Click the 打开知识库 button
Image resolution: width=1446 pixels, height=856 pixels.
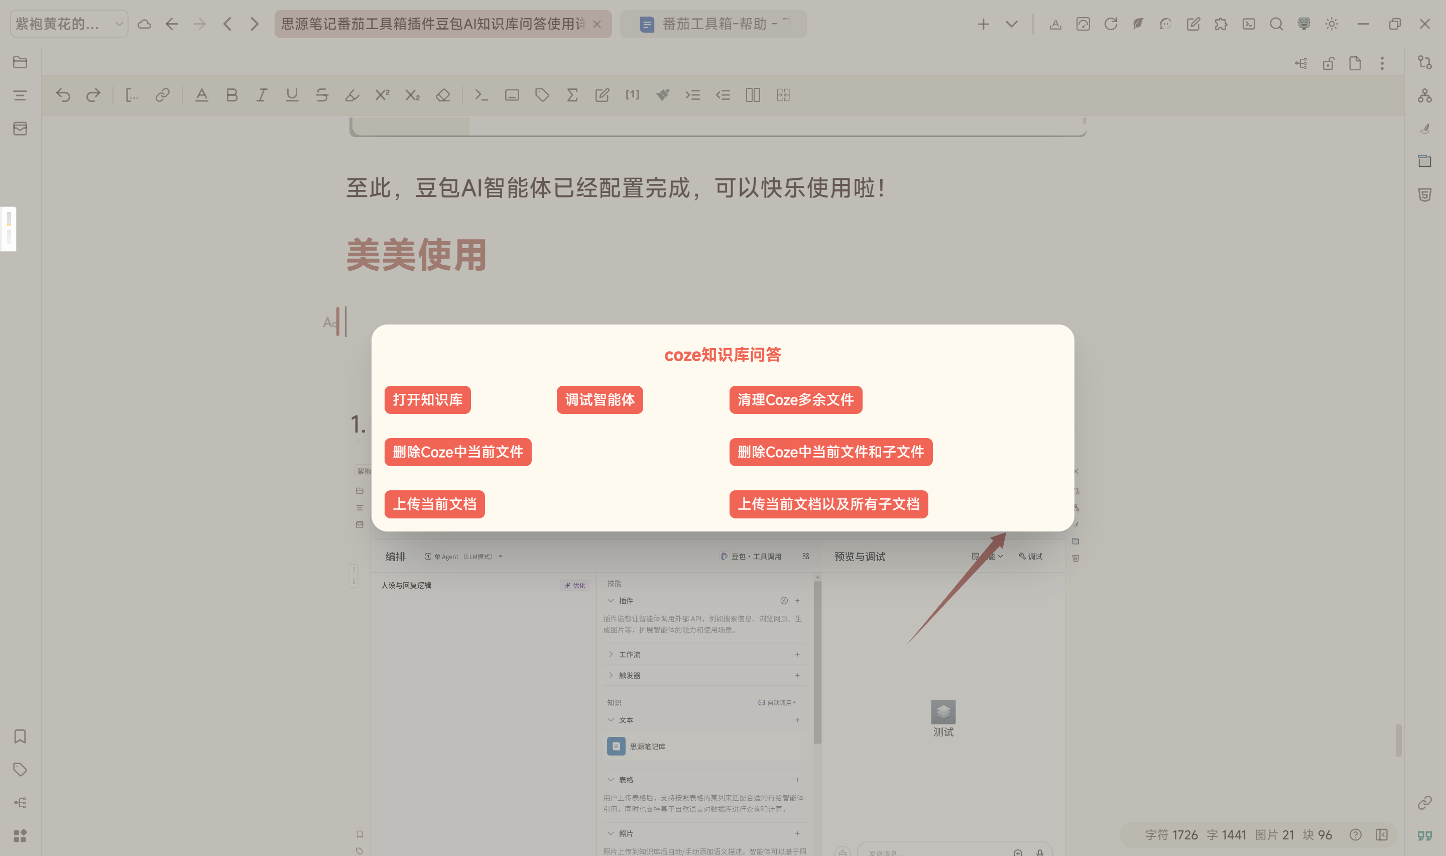[427, 400]
